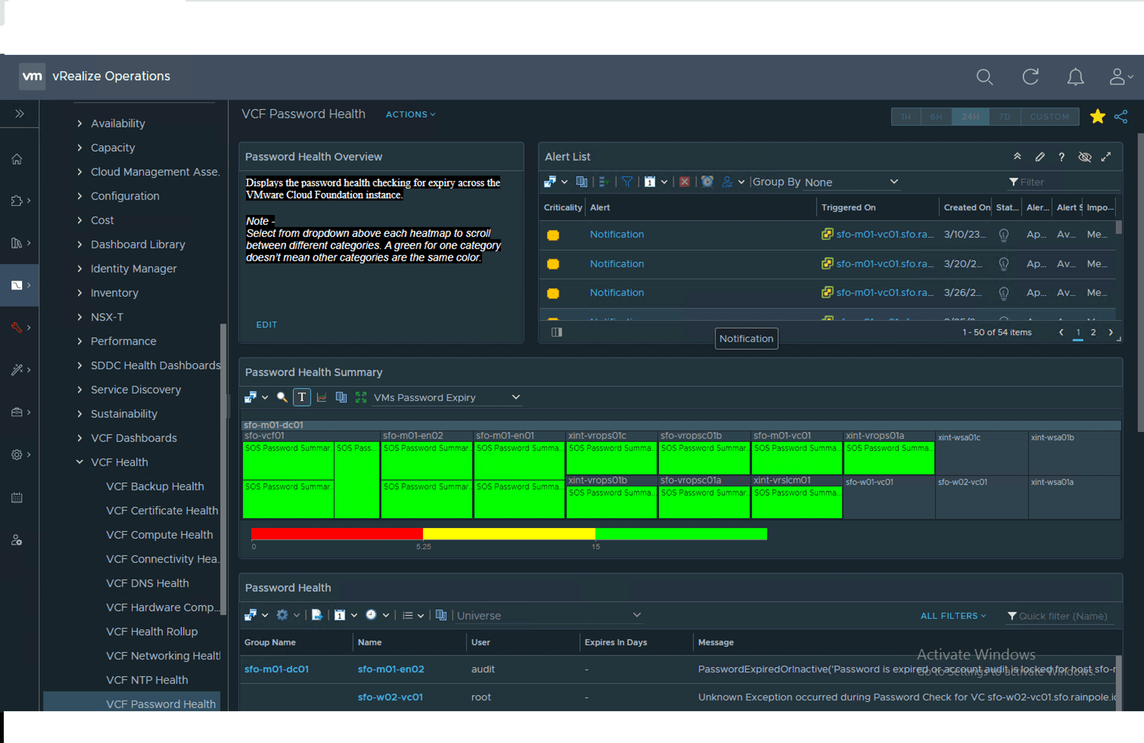Open sfo-m01-en02 link in table
The width and height of the screenshot is (1144, 743).
click(x=391, y=669)
